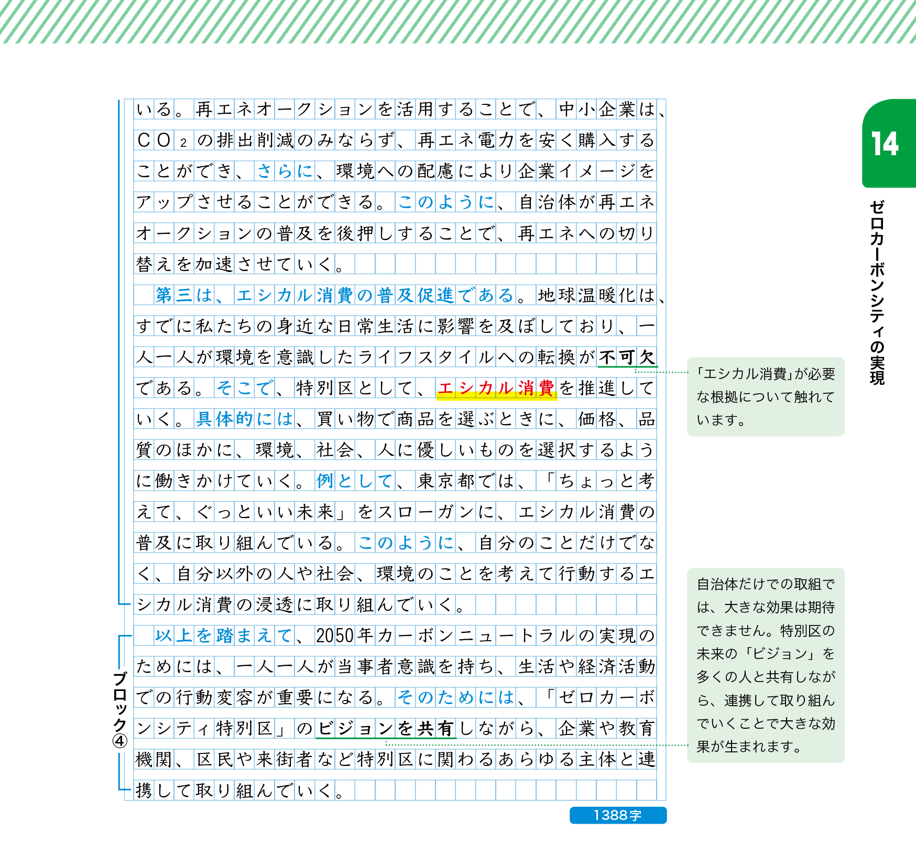
Task: Click the annotation box about 「エシカル消費」が必要な根拠
Action: (765, 396)
